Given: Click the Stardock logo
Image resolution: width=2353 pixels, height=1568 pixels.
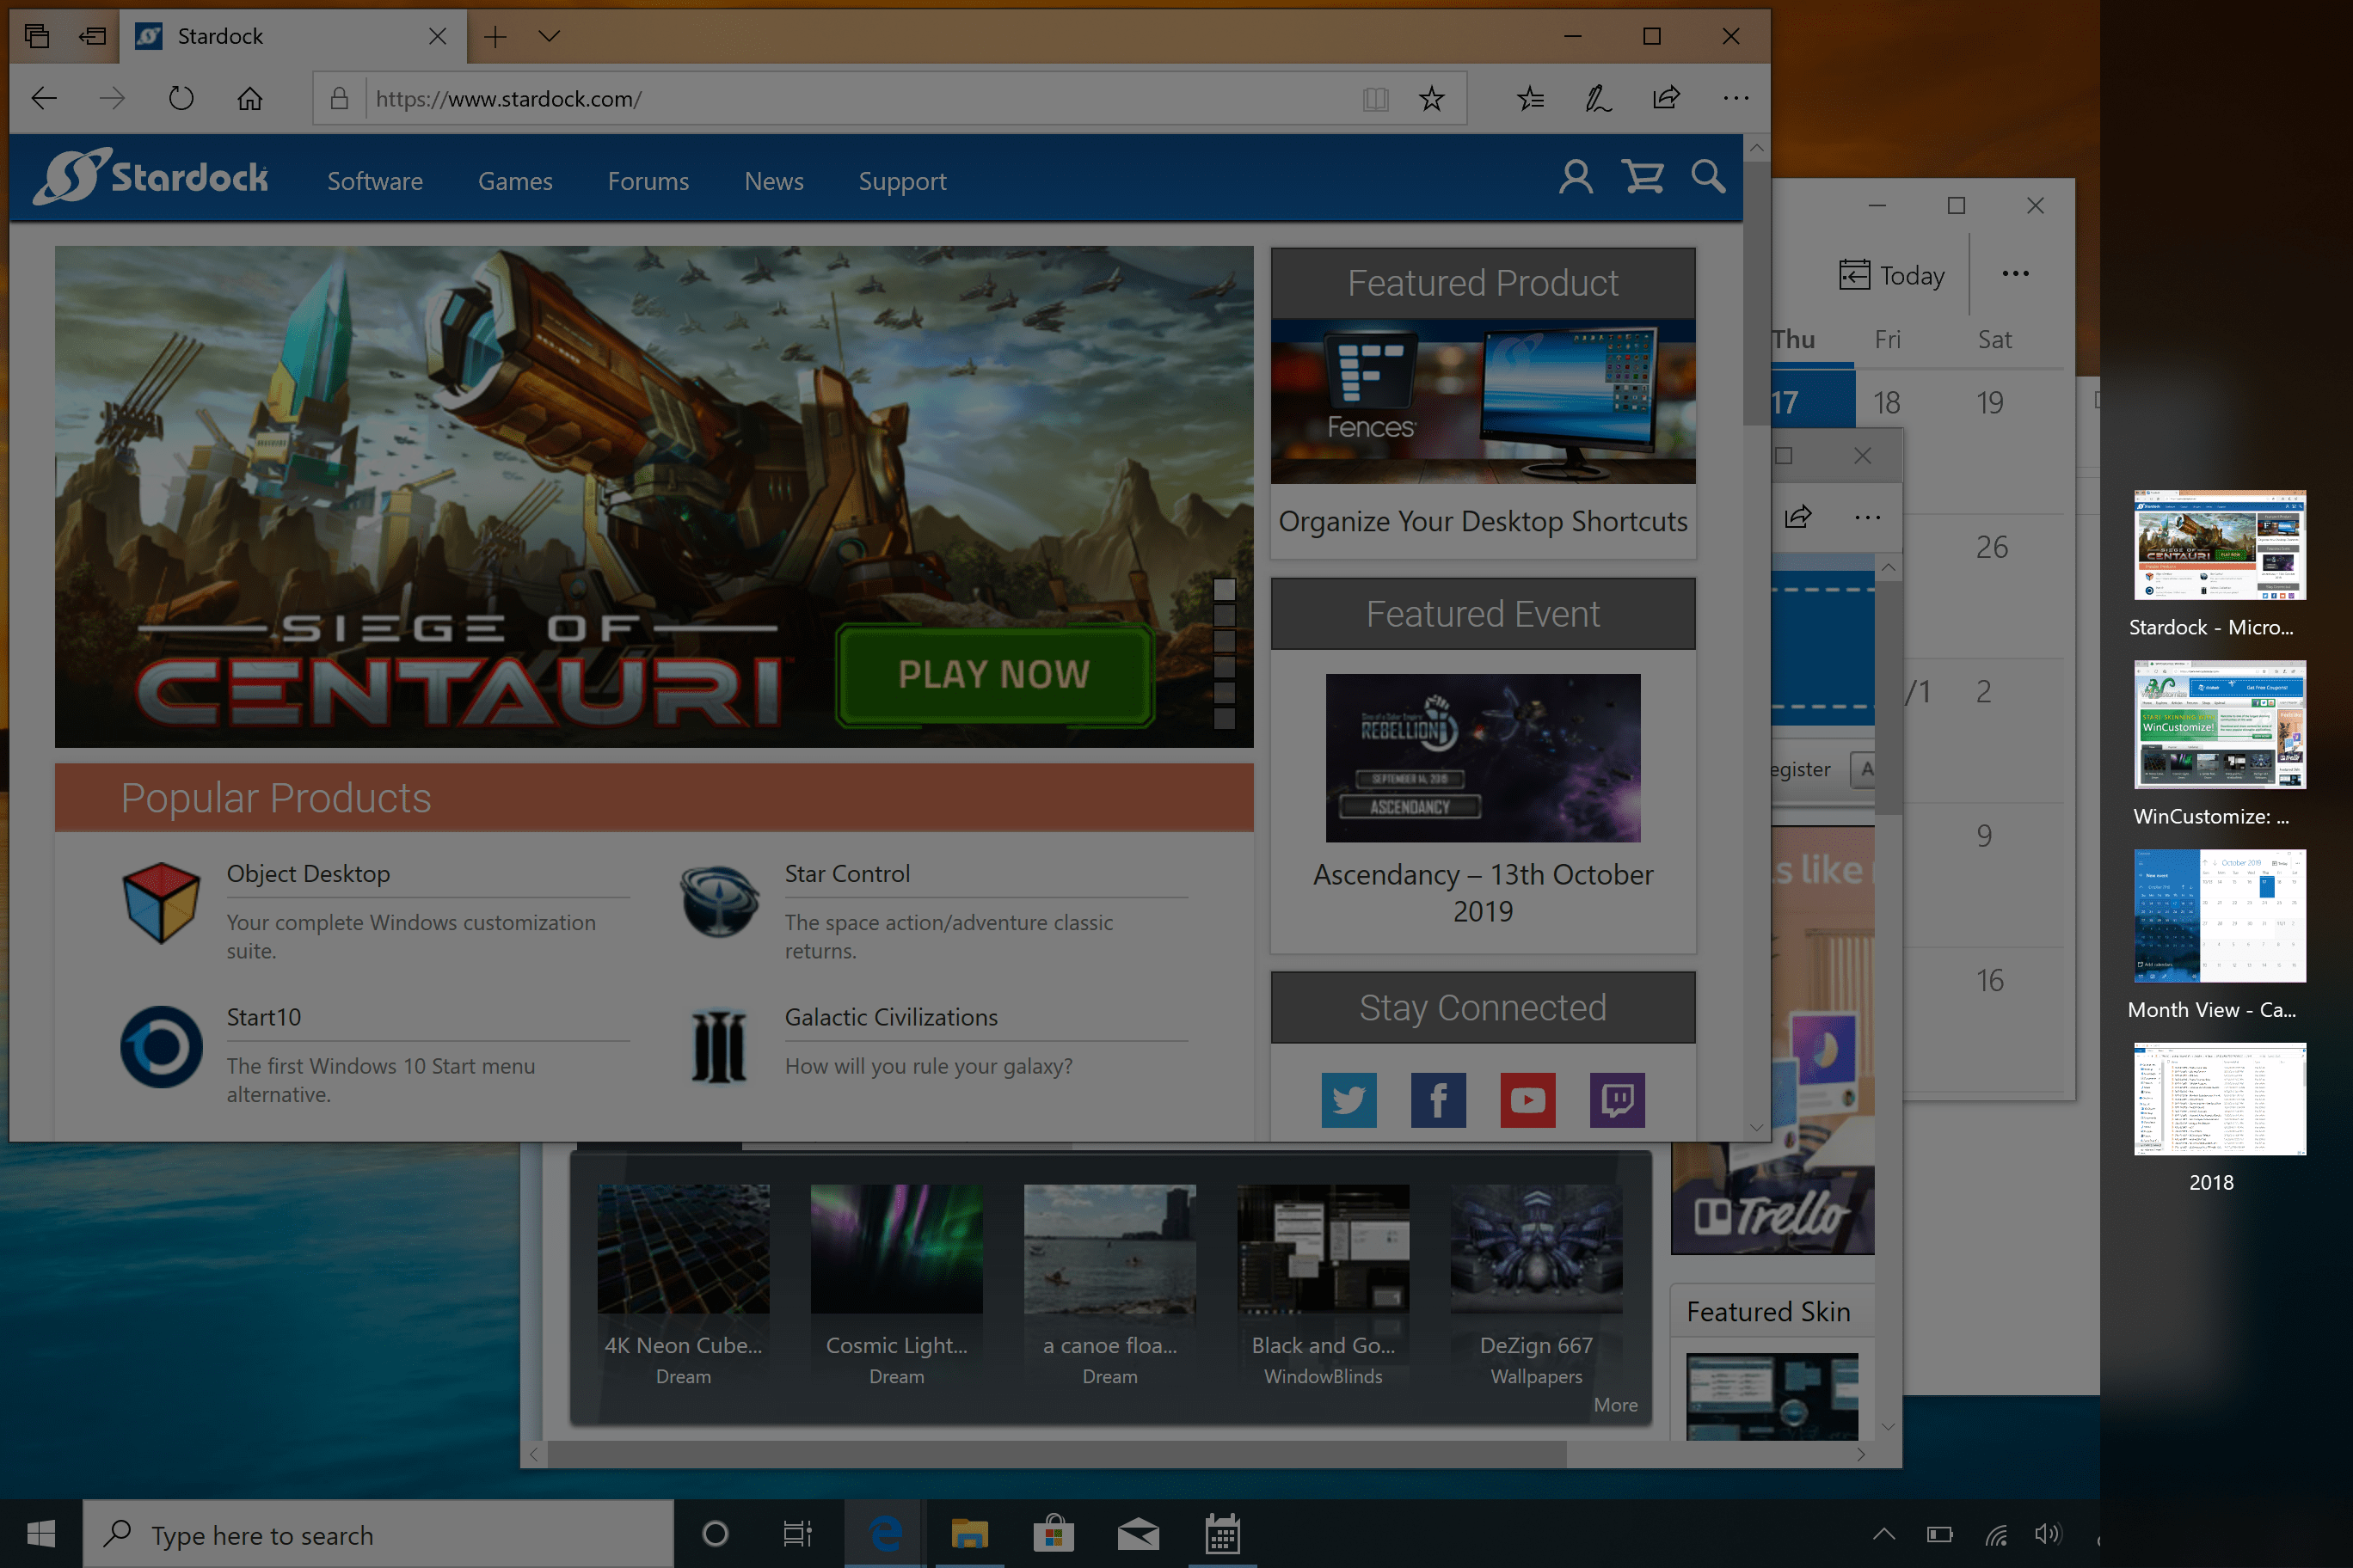Looking at the screenshot, I should point(151,177).
